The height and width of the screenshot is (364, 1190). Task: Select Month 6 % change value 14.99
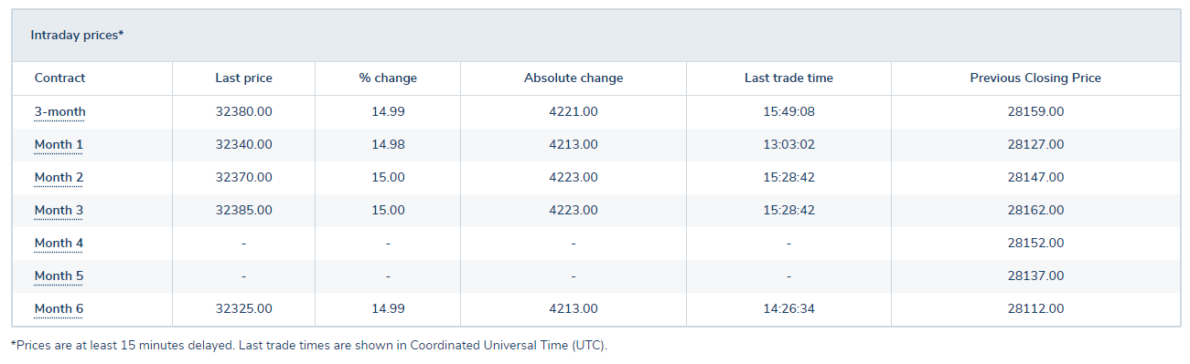(388, 308)
